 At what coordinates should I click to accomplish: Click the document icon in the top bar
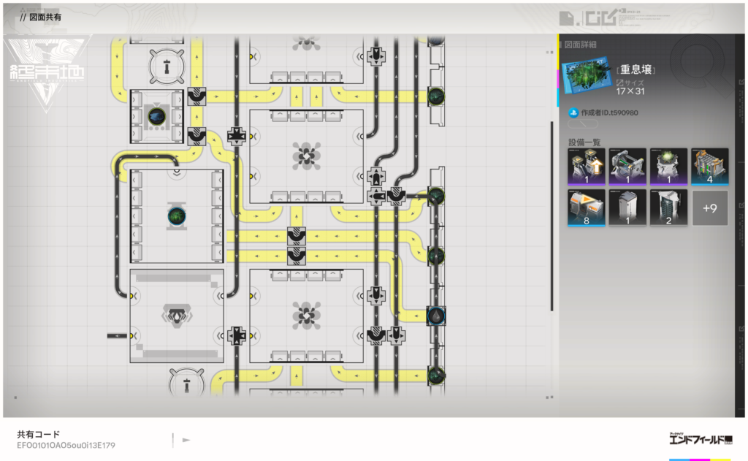coord(565,17)
